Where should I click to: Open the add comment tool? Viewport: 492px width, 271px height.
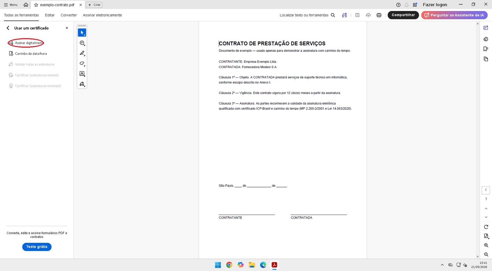(82, 43)
